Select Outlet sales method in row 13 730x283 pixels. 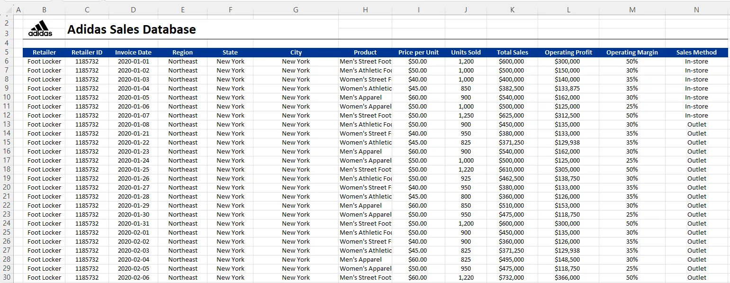696,125
